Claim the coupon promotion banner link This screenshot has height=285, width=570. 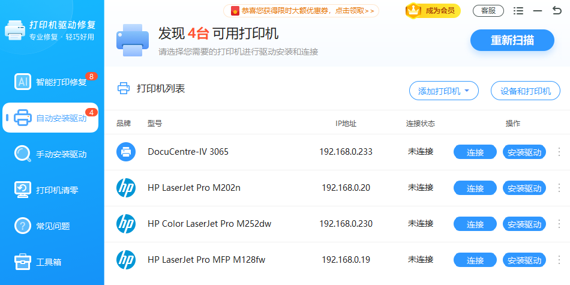pyautogui.click(x=301, y=10)
